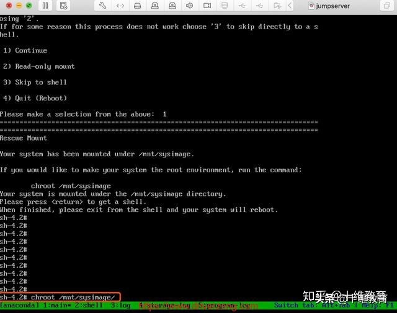Open the snapshots manager icon

[63, 6]
